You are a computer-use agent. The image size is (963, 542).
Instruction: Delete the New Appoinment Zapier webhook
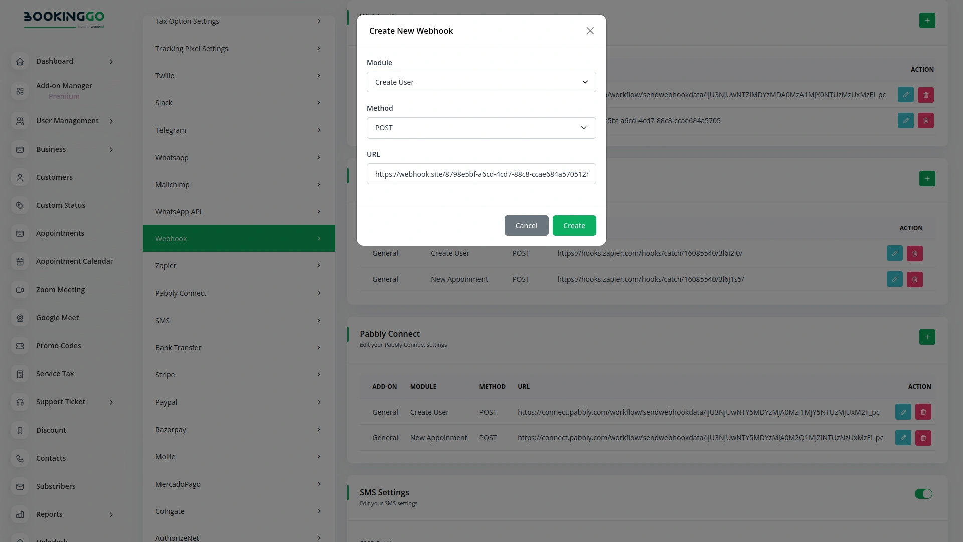914,279
